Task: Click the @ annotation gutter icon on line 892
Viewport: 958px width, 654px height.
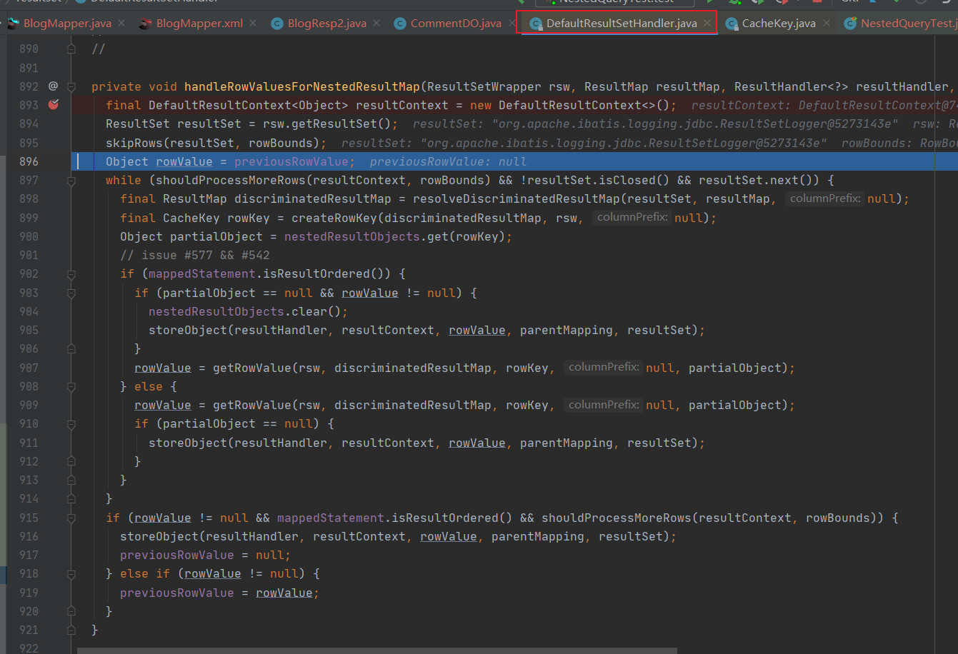Action: [53, 86]
